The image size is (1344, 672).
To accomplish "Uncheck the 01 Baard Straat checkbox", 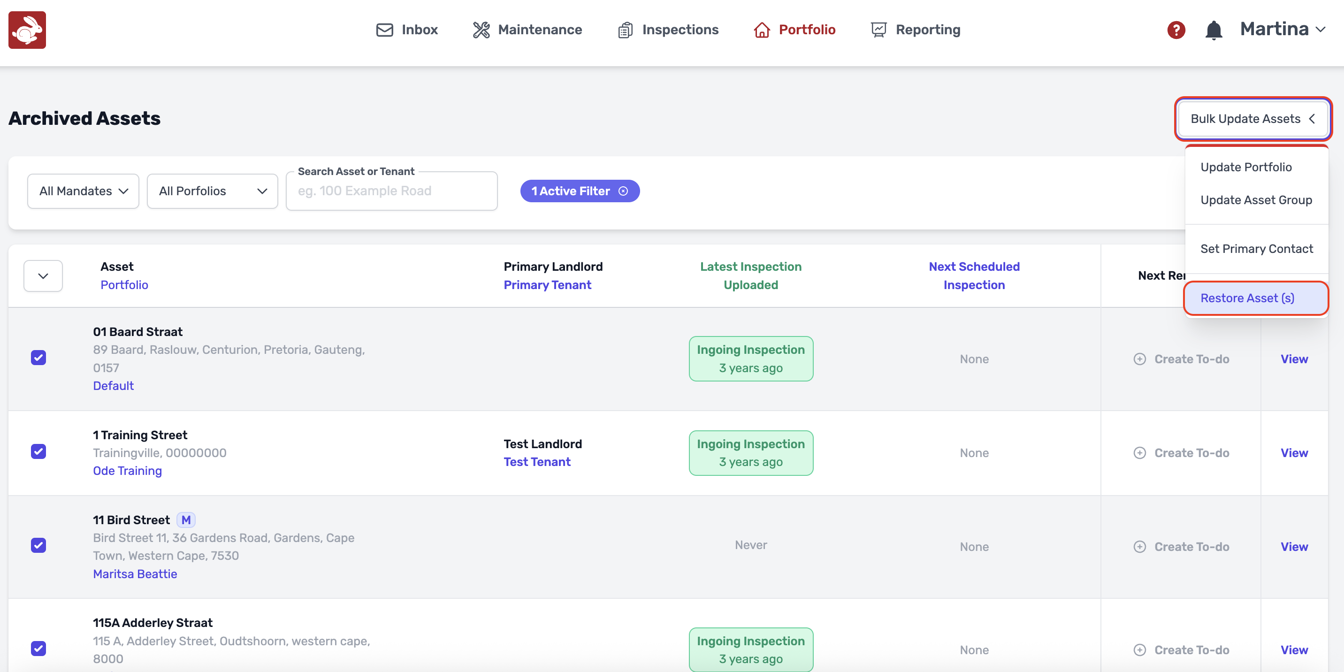I will point(38,358).
